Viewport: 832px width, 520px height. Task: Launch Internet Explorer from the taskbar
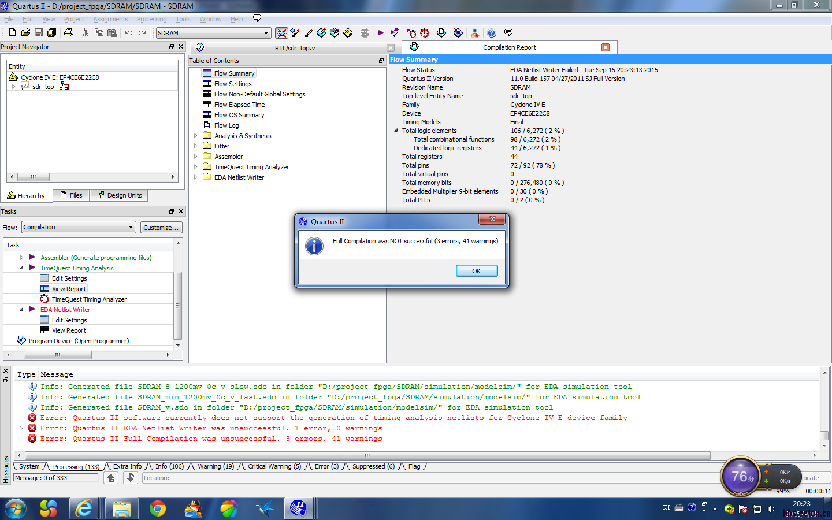click(84, 508)
